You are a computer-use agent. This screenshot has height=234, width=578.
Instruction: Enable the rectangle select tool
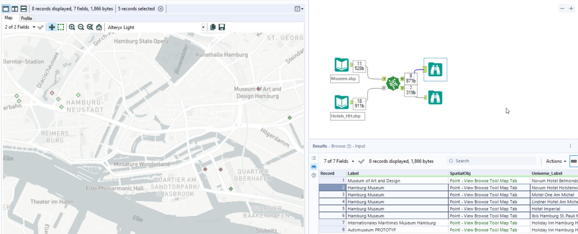coord(61,27)
